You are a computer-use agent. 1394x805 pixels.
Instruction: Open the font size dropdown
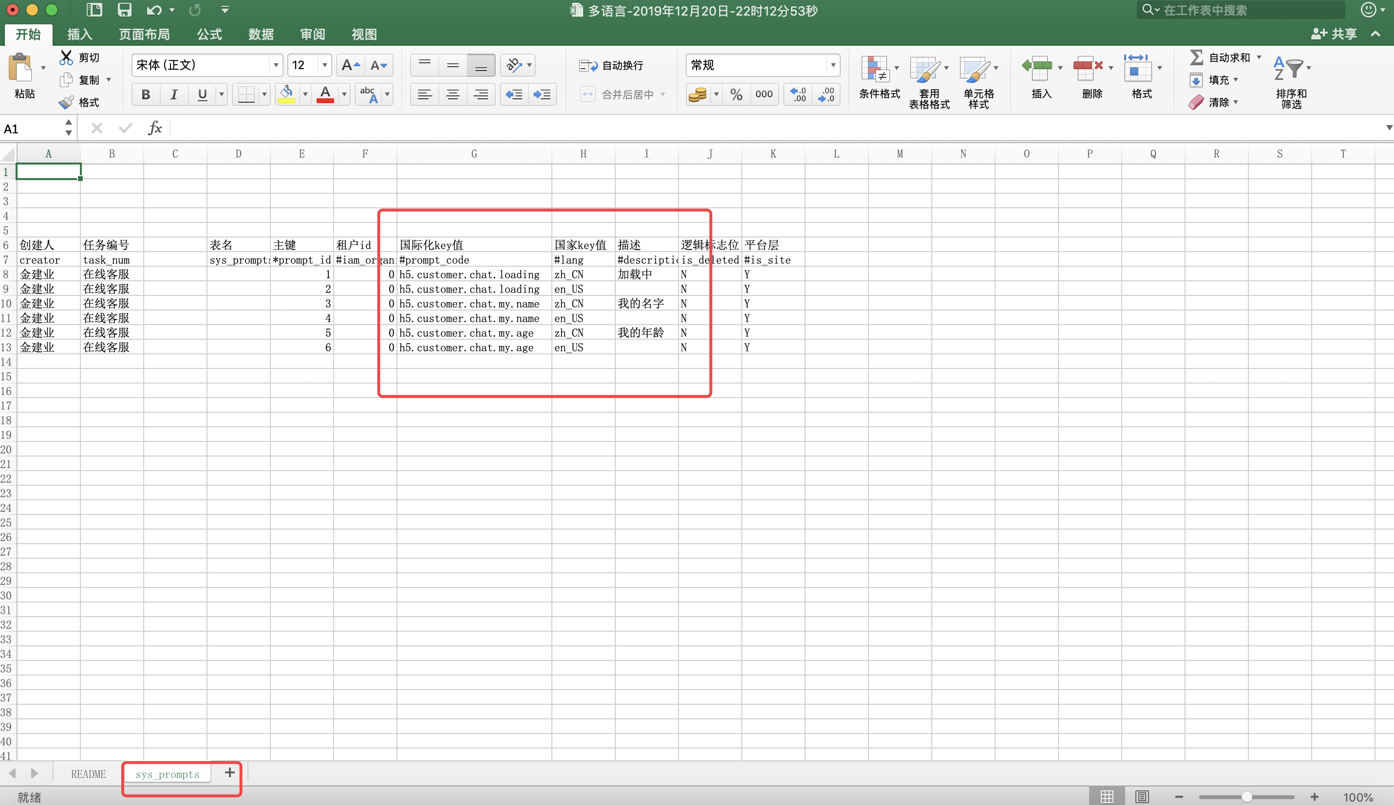click(325, 65)
